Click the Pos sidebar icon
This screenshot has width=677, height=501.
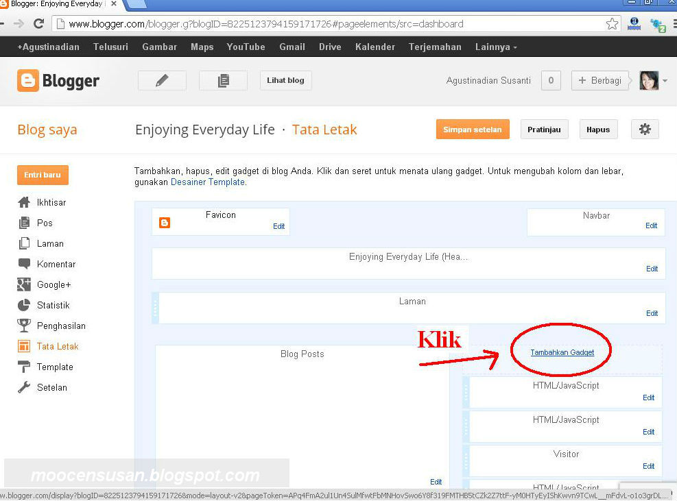pos(24,223)
